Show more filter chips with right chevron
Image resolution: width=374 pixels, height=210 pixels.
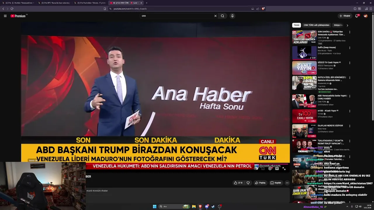(347, 25)
